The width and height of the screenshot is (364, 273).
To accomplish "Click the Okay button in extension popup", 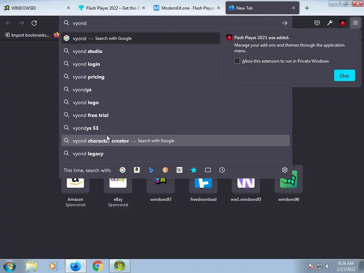I will [344, 75].
